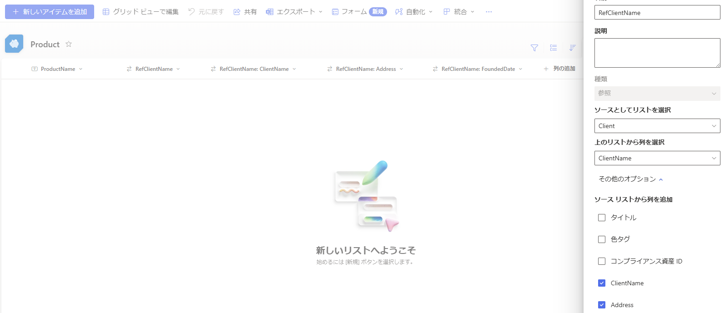
Task: Open RefClientName: Address column menu
Action: [x=365, y=69]
